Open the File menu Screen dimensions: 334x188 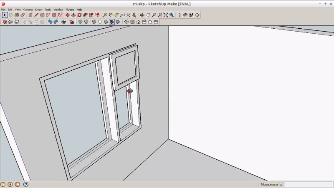pos(3,10)
